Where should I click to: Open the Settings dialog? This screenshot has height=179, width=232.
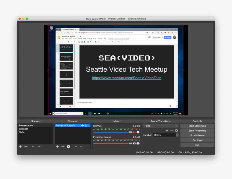pos(197,140)
